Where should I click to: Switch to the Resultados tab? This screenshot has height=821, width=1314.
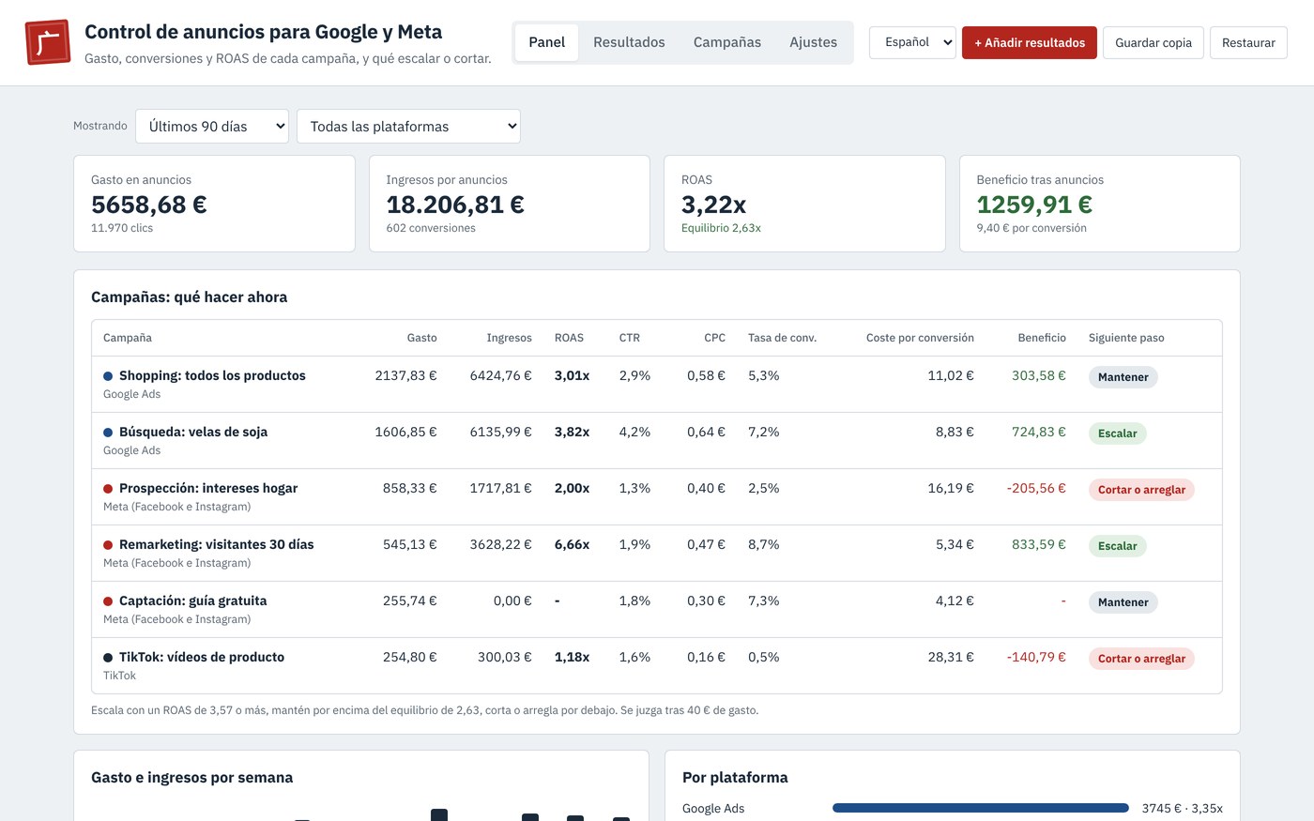(x=629, y=42)
